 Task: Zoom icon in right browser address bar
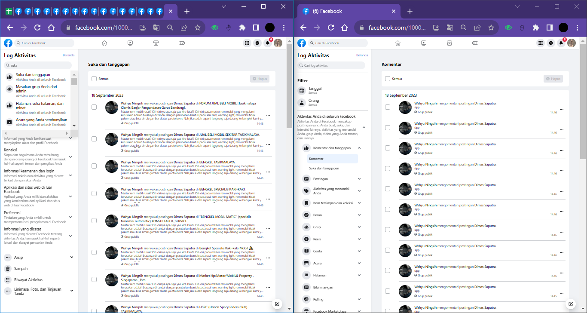click(464, 28)
